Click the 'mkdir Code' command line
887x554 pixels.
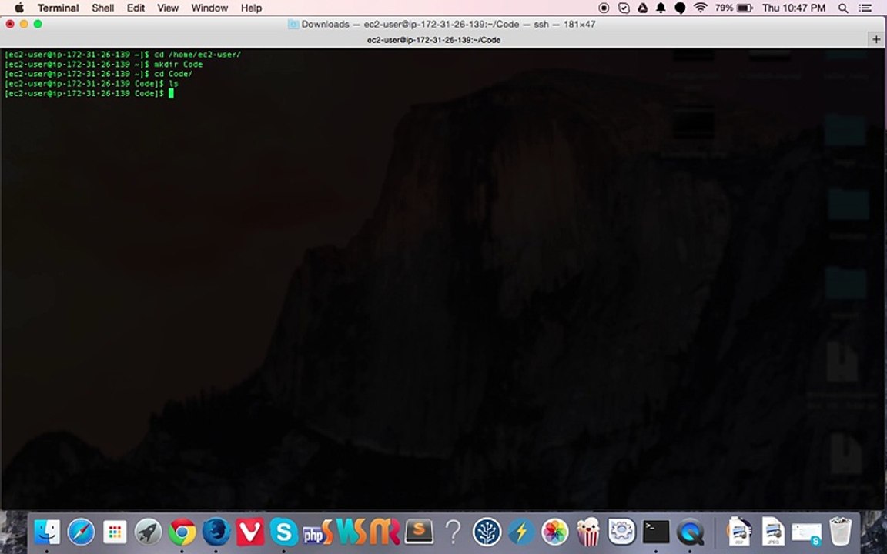178,65
